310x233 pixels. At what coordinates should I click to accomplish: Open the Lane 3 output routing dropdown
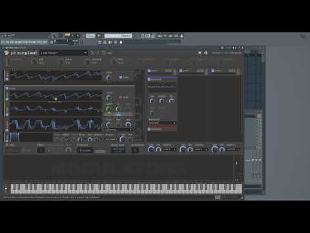point(233,150)
